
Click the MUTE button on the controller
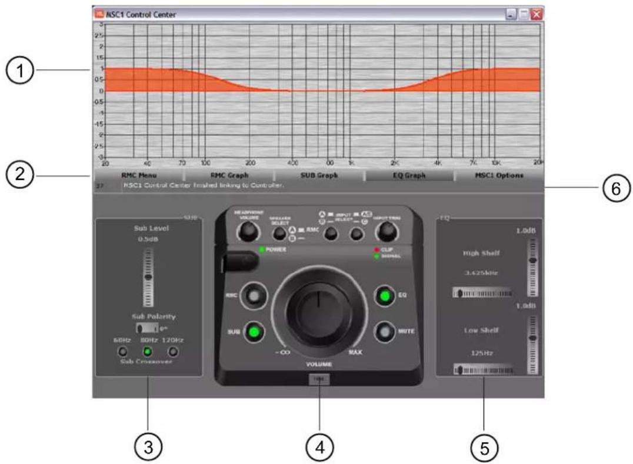tap(385, 331)
